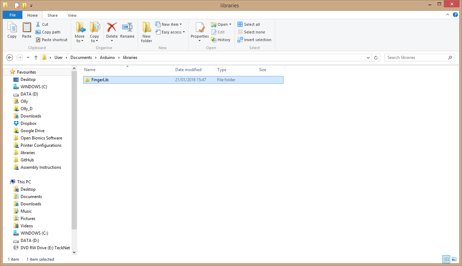Screen dimensions: 462x266
Task: Open the File menu tab
Action: [x=13, y=15]
